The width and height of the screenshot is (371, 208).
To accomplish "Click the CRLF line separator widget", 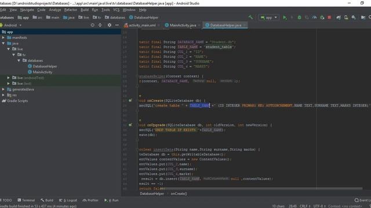I will (305, 206).
